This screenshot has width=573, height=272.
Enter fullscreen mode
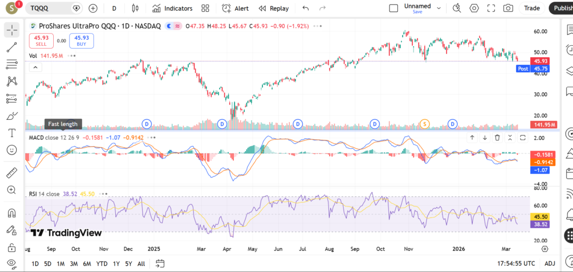tap(491, 8)
